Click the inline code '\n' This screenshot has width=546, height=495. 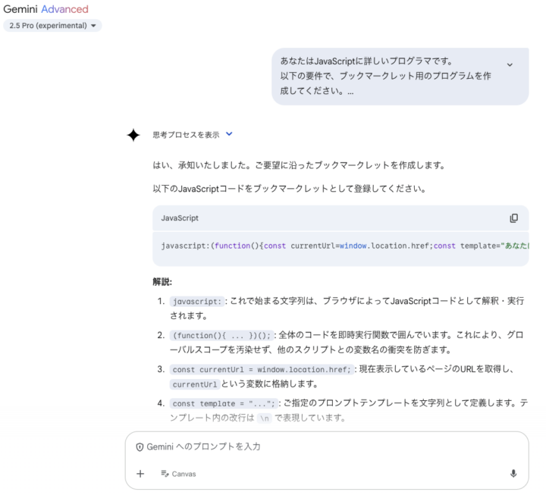click(265, 418)
